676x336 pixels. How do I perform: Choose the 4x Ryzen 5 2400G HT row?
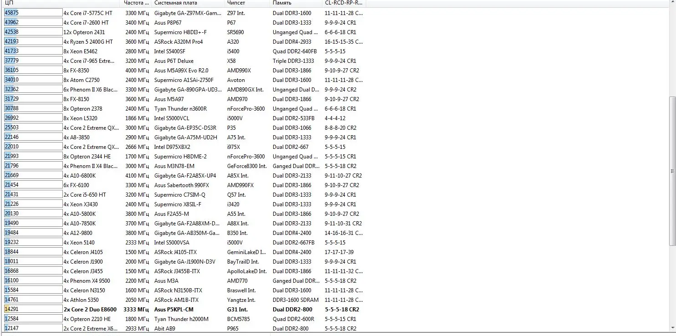183,42
